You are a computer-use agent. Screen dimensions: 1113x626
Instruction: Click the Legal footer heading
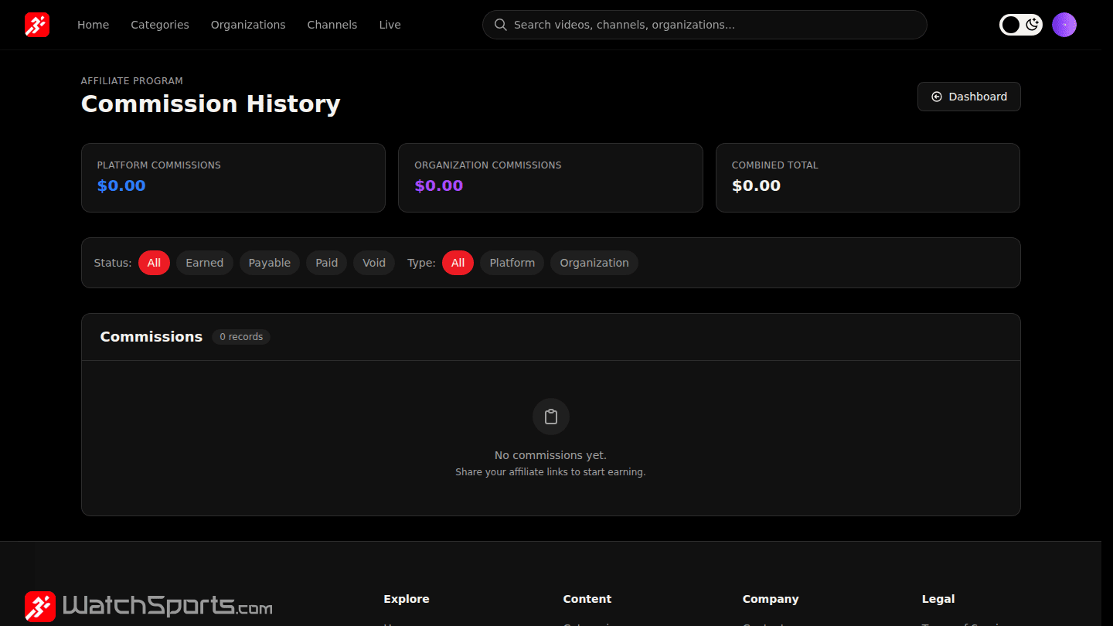(x=938, y=599)
